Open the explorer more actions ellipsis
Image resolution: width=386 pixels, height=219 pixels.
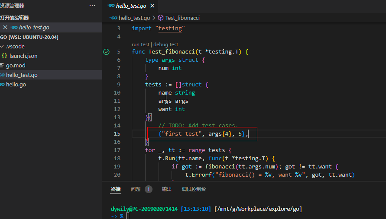92,6
